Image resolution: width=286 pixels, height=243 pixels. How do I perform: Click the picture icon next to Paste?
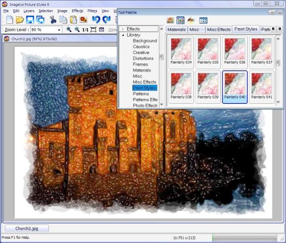pyautogui.click(x=84, y=19)
